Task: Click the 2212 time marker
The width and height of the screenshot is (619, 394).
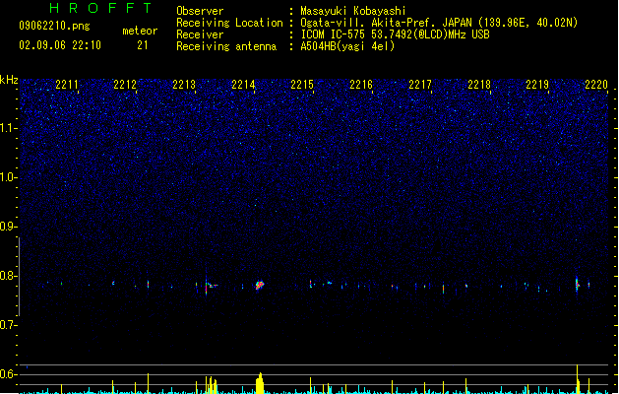Action: tap(125, 85)
